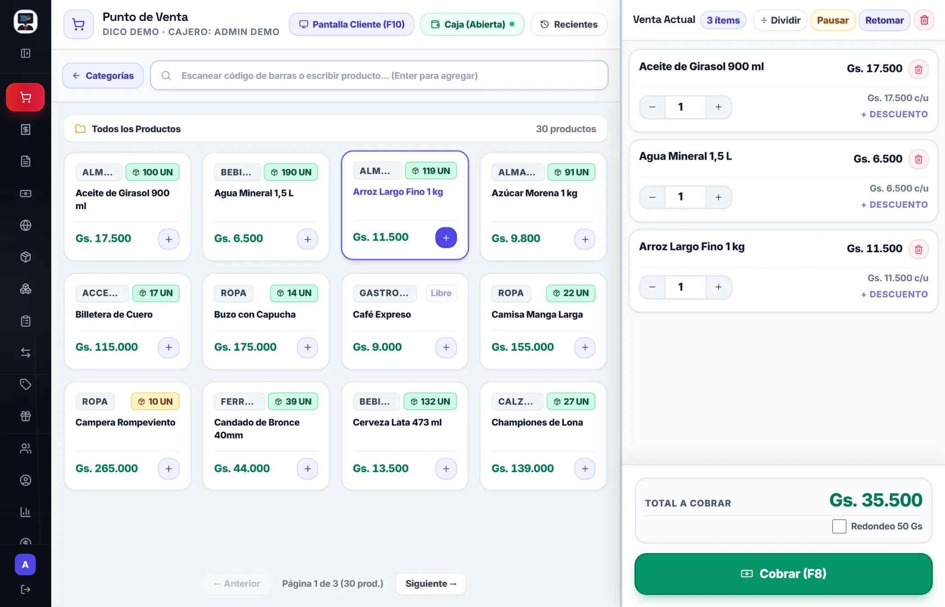Open the globe icon in sidebar
Screen dimensions: 945x607
26,225
